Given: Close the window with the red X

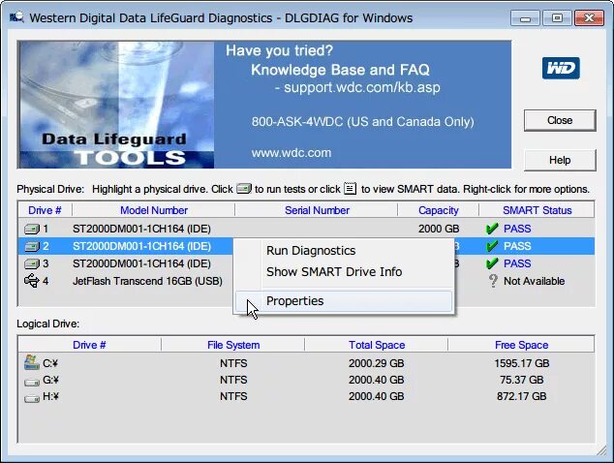Looking at the screenshot, I should click(x=589, y=18).
